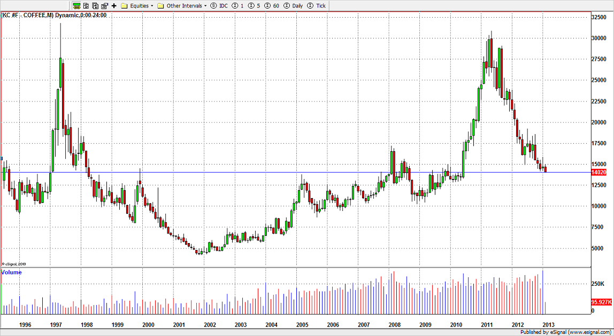The image size is (614, 336).
Task: Click the Other Intervals folder icon
Action: point(160,6)
